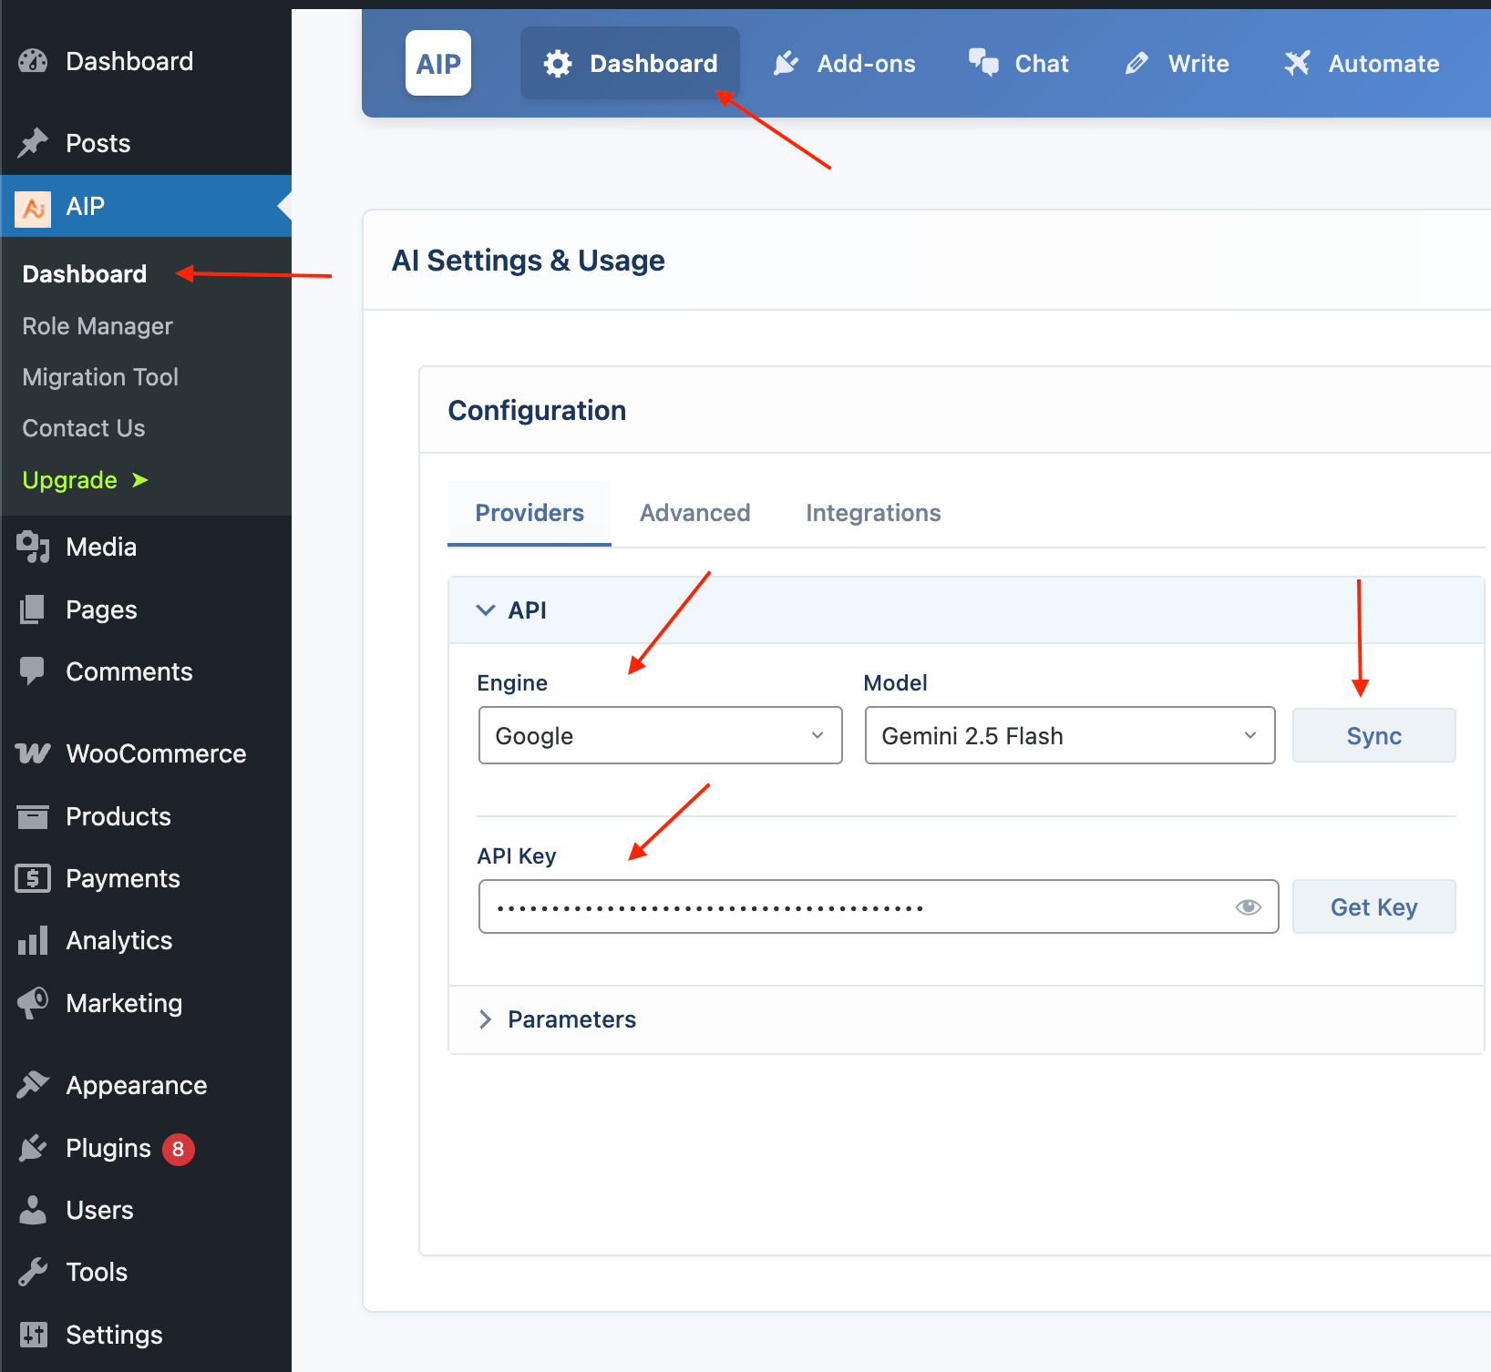1491x1372 pixels.
Task: Open the Engine dropdown showing Google
Action: (x=660, y=735)
